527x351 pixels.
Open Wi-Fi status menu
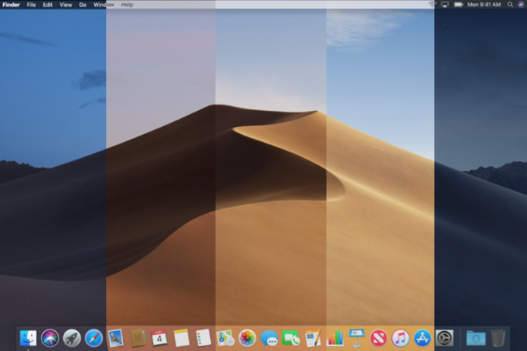432,4
